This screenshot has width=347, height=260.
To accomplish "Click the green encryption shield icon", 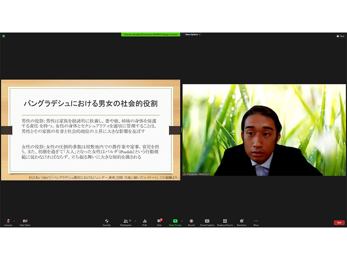I will tap(3, 36).
